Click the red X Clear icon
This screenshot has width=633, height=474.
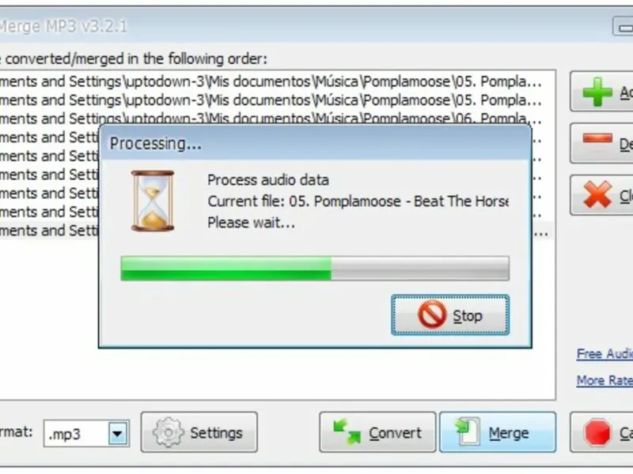pos(597,194)
